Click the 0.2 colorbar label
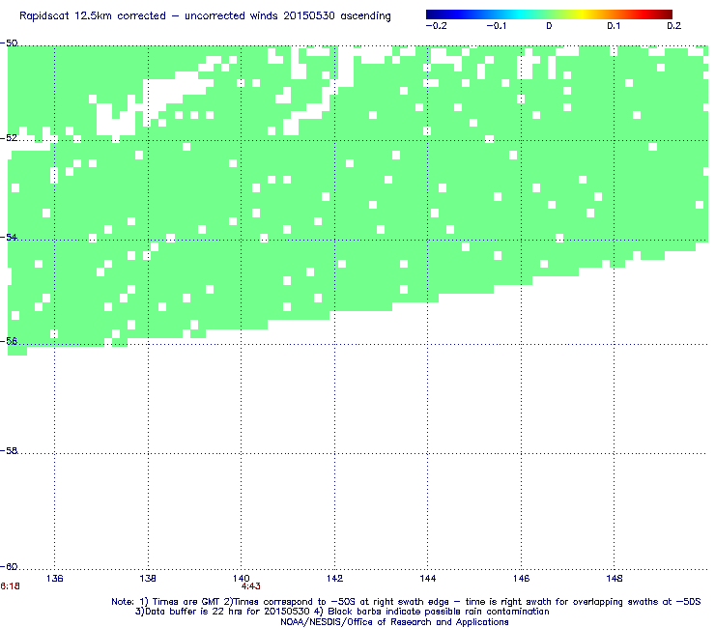 point(674,26)
